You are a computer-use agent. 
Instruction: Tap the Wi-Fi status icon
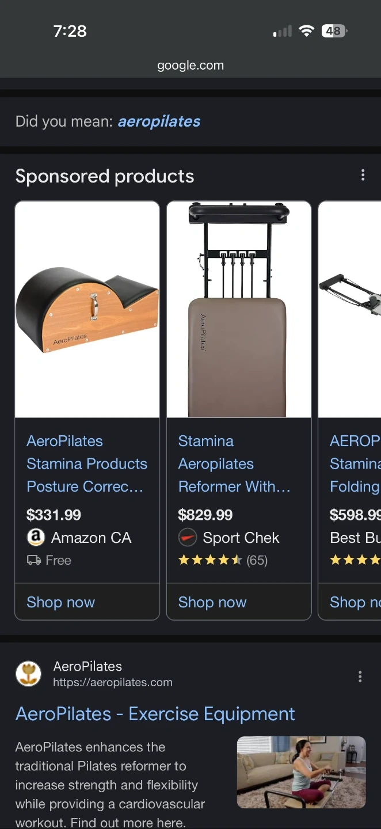pos(306,31)
